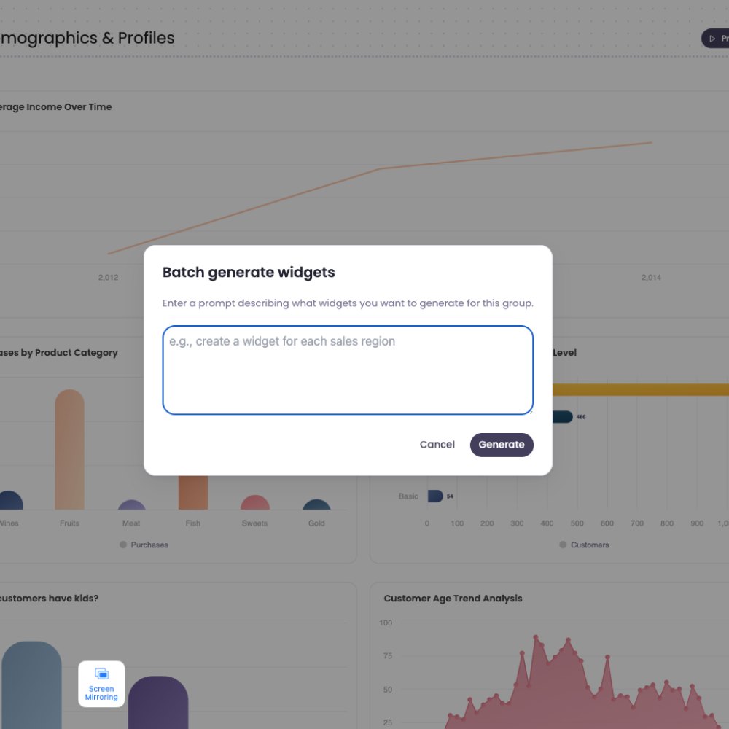This screenshot has width=729, height=729.
Task: Toggle the Purchases legend item
Action: click(144, 545)
